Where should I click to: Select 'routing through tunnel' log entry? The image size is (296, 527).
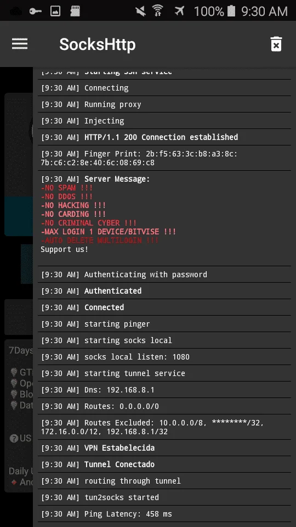[164, 481]
